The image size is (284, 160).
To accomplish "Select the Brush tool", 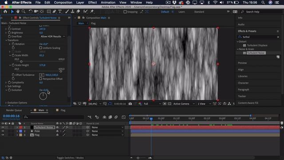I will click(x=67, y=12).
